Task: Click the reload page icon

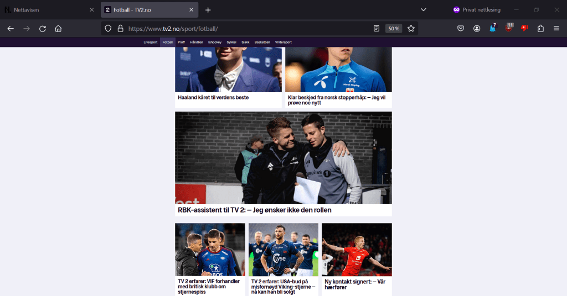Action: coord(42,29)
